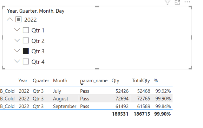This screenshot has width=203, height=128.
Task: Select the 'Qtr 1' label in the slicer
Action: pyautogui.click(x=38, y=30)
